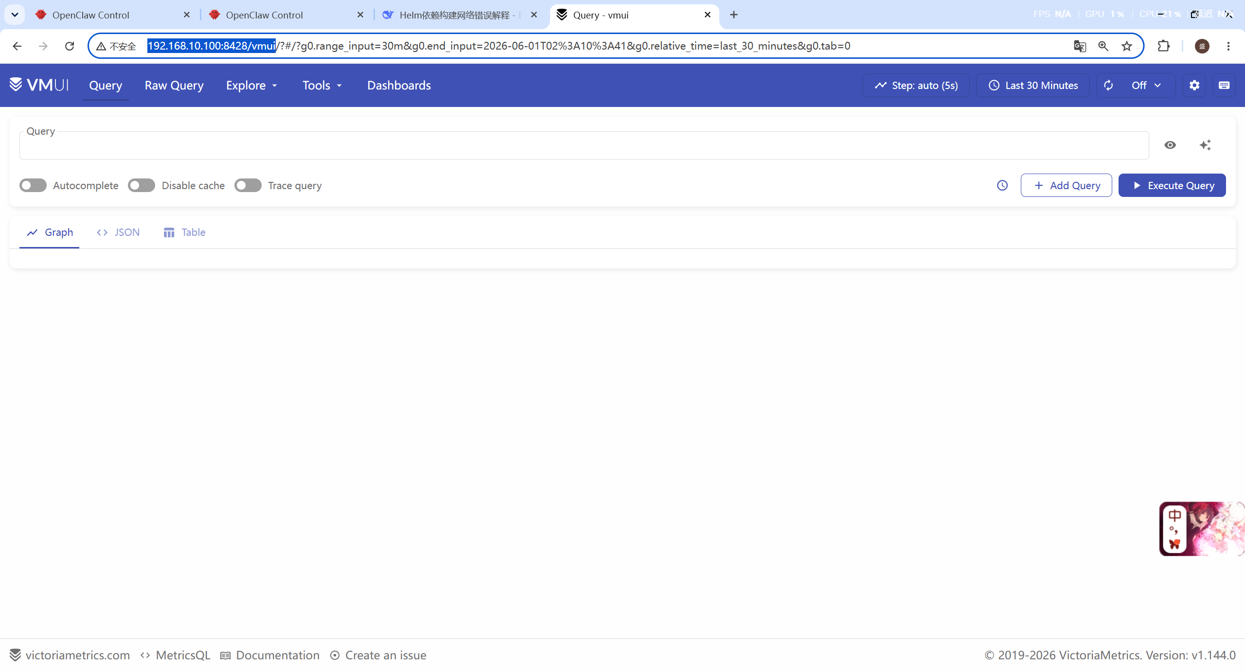Close the Query - vmui tab

(708, 15)
